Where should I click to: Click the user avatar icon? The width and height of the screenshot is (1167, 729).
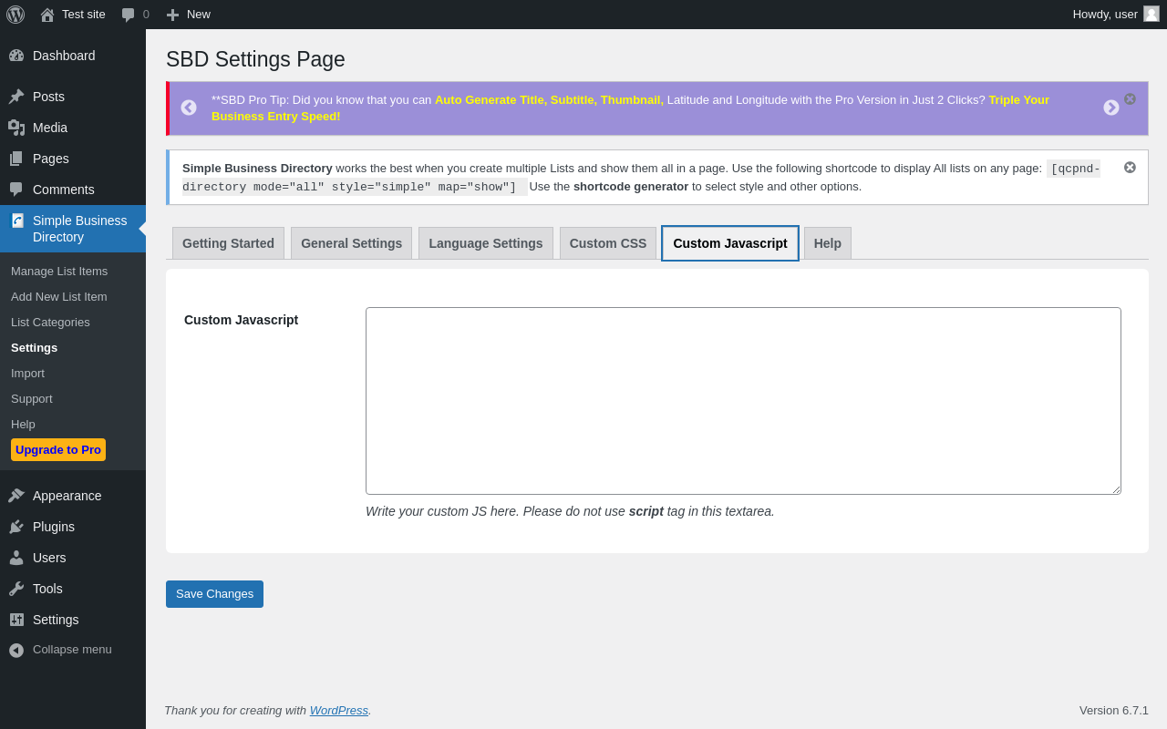1152,14
